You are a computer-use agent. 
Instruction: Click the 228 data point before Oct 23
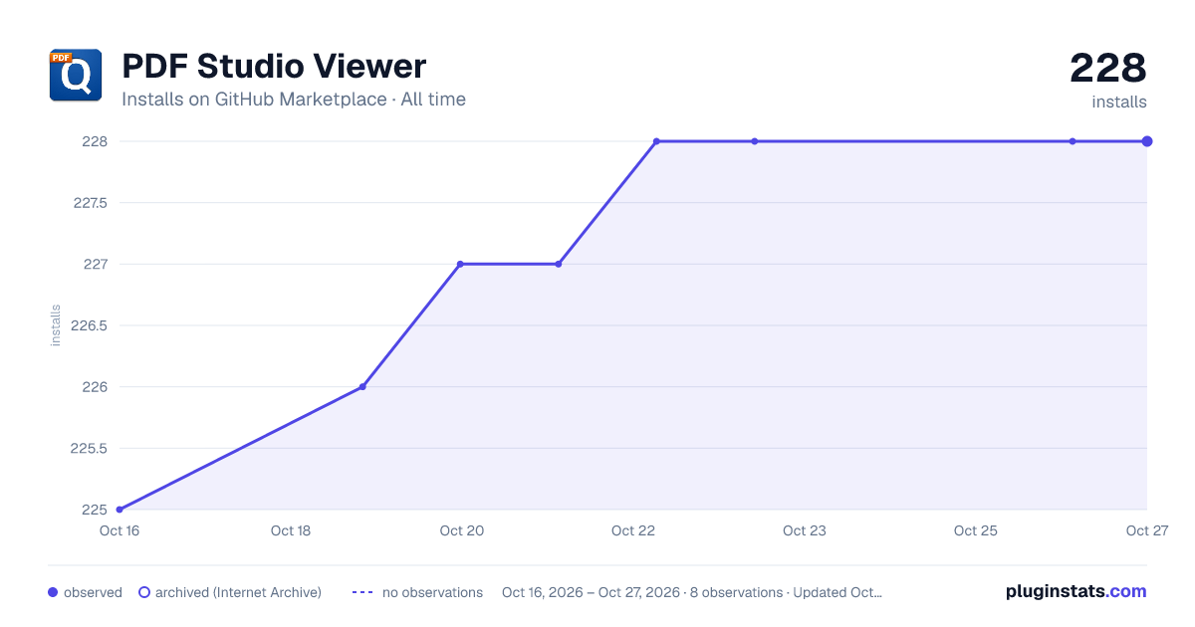pos(755,141)
